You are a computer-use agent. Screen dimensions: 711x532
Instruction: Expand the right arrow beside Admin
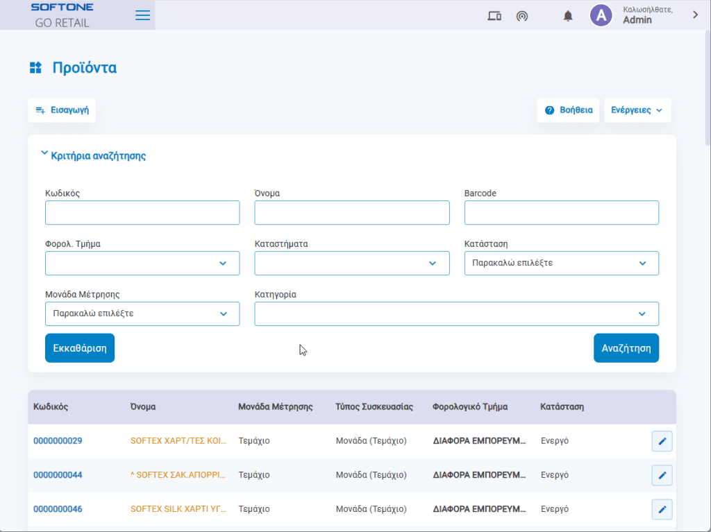pos(695,15)
